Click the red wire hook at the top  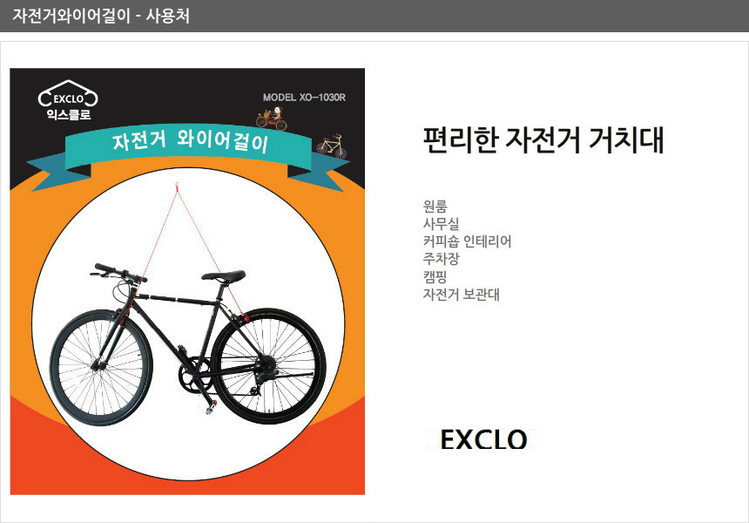[177, 187]
